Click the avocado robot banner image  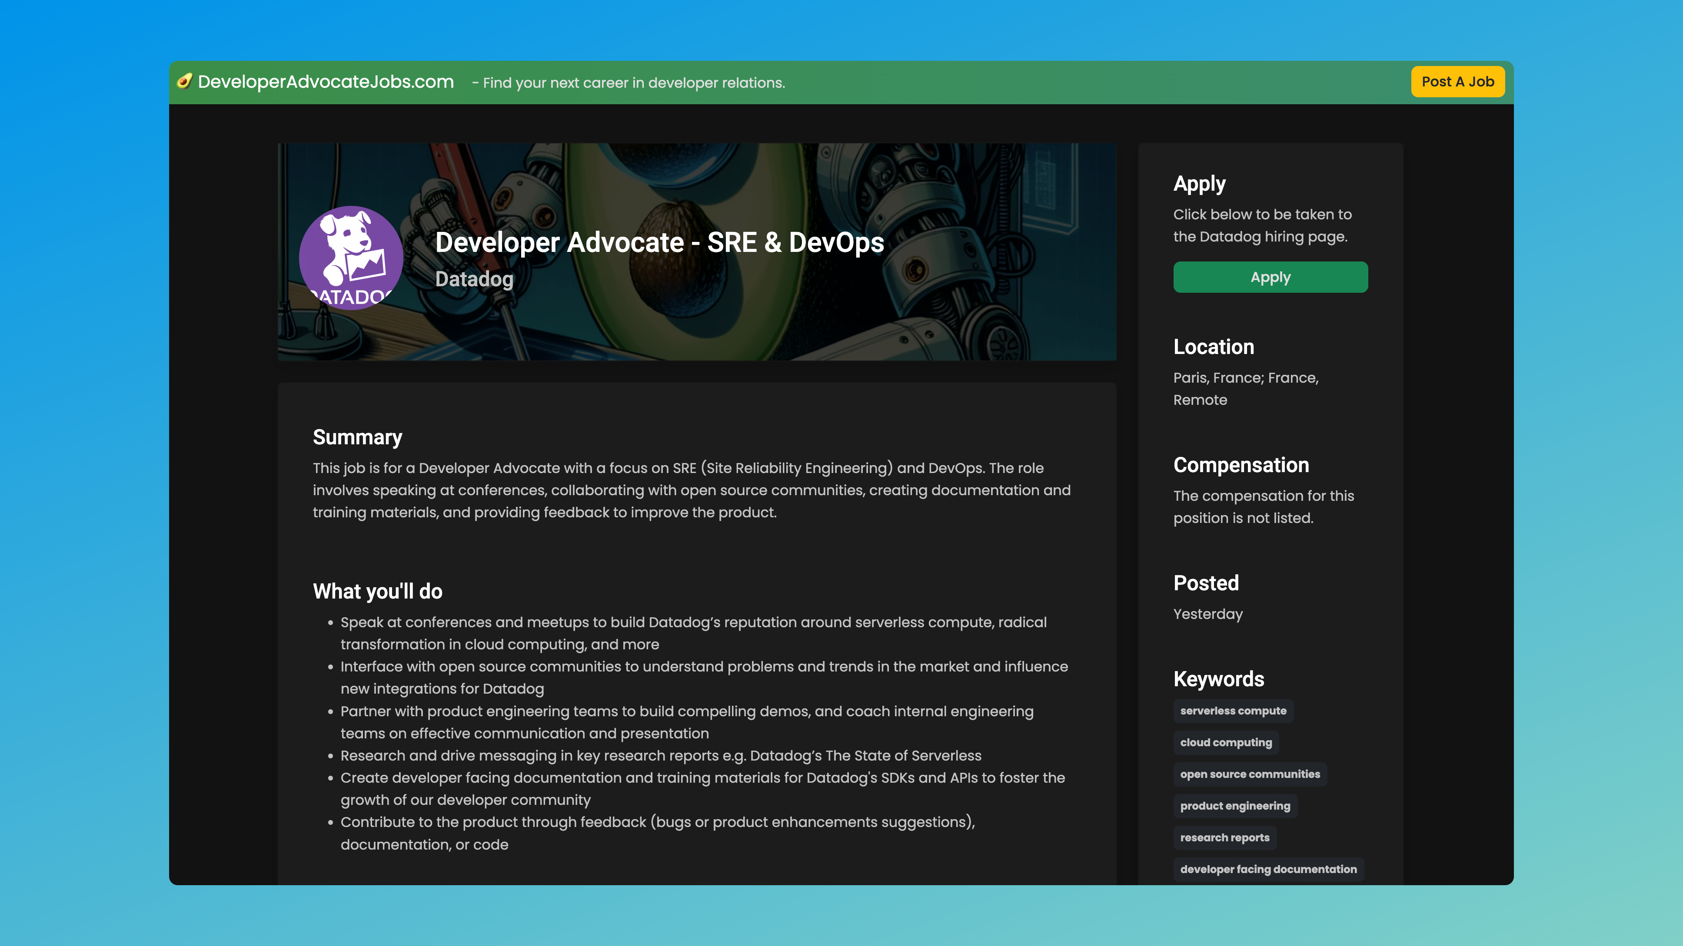coord(696,251)
